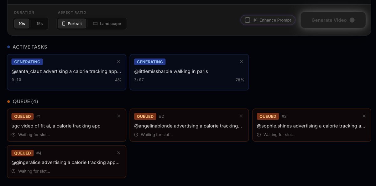This screenshot has height=186, width=376.
Task: Open '@littlemissbarbie walking in paris' text
Action: coord(171,71)
